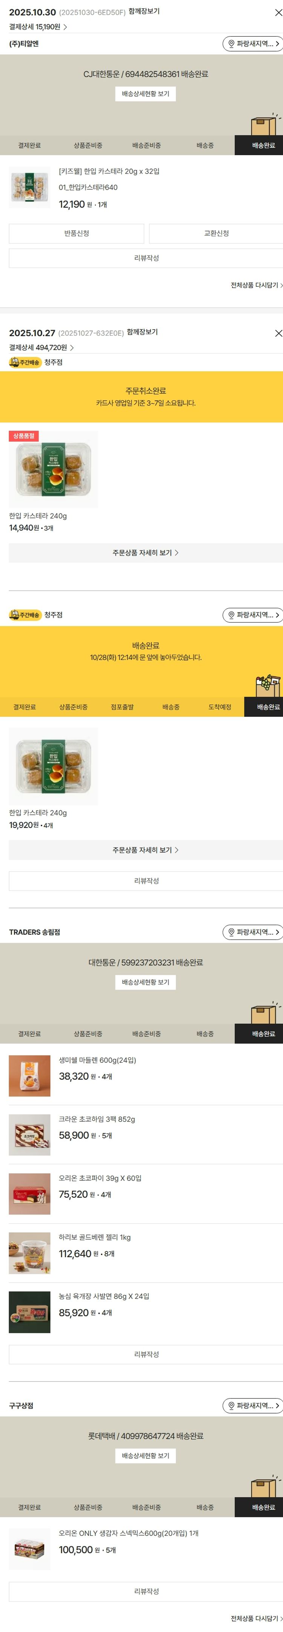This screenshot has width=283, height=1632.
Task: Open the sold-out 한입 카스테라 240g thumbnail
Action: click(x=53, y=469)
